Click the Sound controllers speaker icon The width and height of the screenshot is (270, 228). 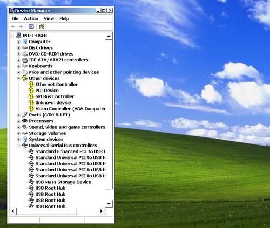[x=25, y=127]
